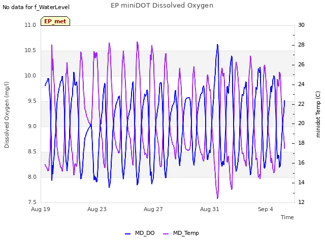The image size is (325, 243).
Task: Click the 20 right axis tick label
Action: pos(301,124)
